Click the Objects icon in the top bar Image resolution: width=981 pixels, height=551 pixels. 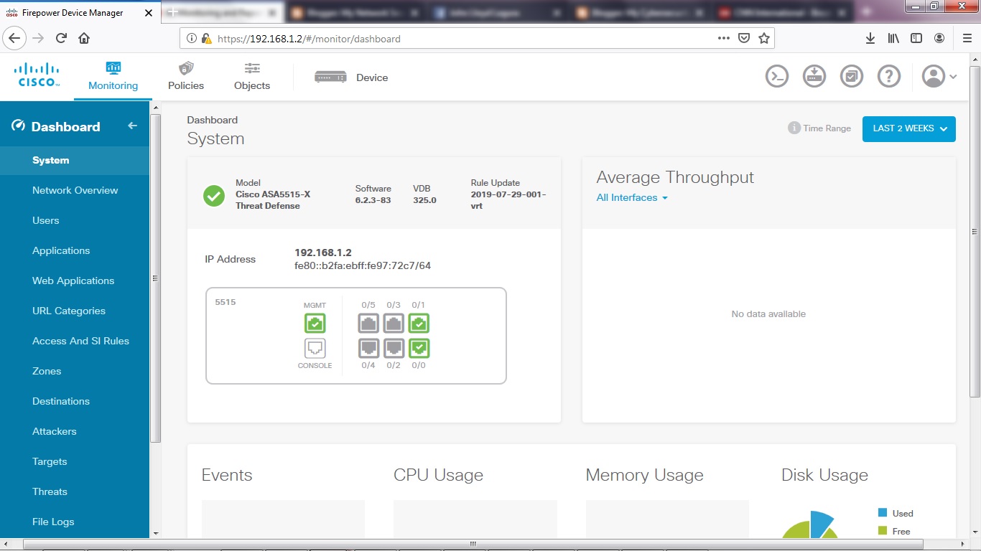[251, 75]
